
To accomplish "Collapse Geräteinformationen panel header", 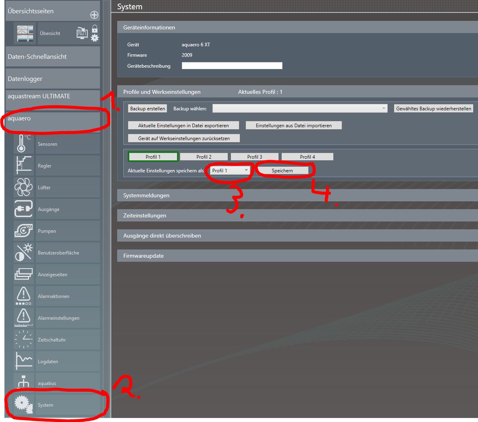I will click(x=297, y=27).
